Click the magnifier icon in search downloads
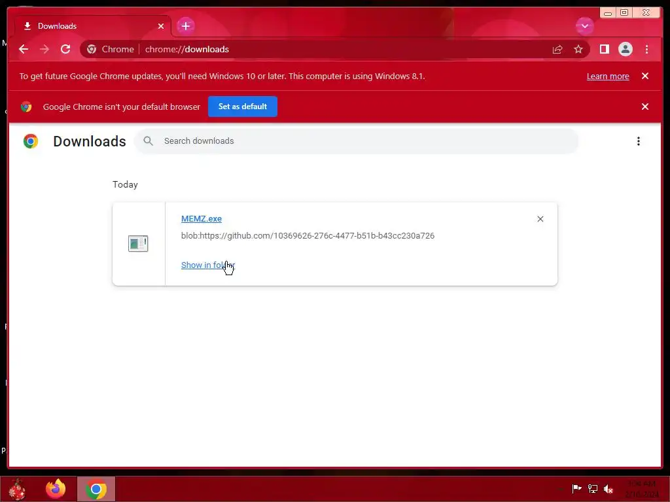 tap(149, 141)
